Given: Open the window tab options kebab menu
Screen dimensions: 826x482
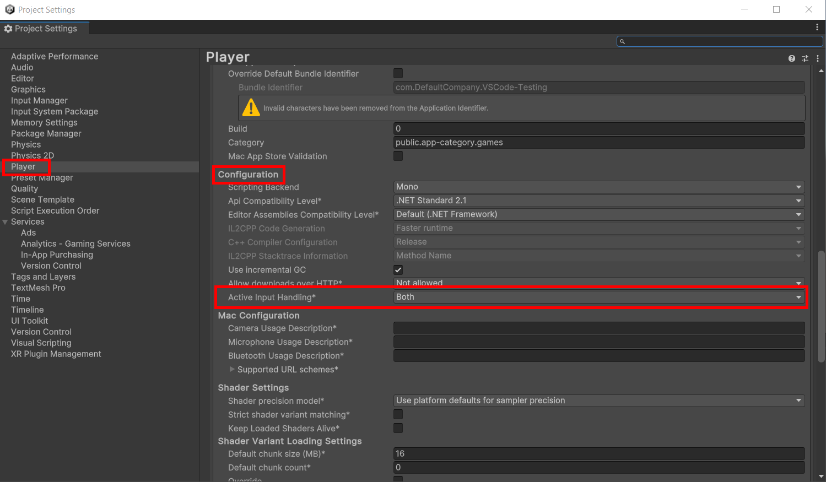Looking at the screenshot, I should click(x=817, y=27).
